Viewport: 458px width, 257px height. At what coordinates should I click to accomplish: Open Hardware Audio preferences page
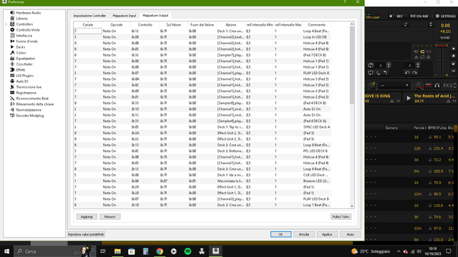(x=26, y=13)
